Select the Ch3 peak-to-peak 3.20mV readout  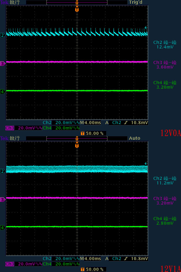tap(165, 201)
